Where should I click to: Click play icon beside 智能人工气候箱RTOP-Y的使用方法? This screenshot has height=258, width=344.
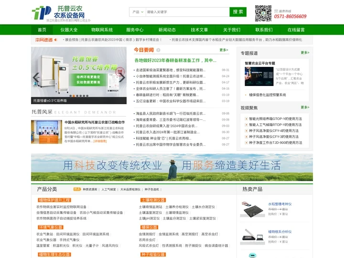(x=246, y=125)
